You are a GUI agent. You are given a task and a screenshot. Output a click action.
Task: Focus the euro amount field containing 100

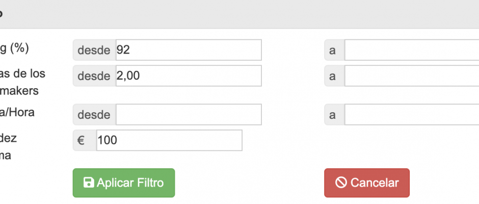click(x=170, y=140)
